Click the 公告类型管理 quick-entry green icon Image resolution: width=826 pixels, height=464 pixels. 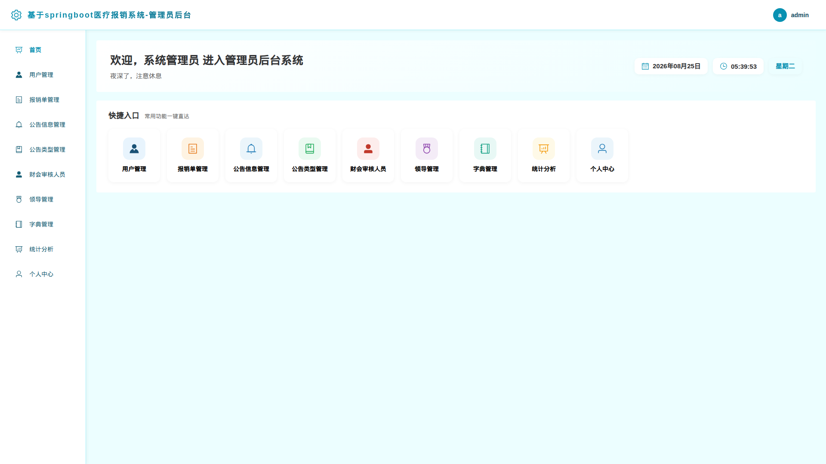coord(310,149)
